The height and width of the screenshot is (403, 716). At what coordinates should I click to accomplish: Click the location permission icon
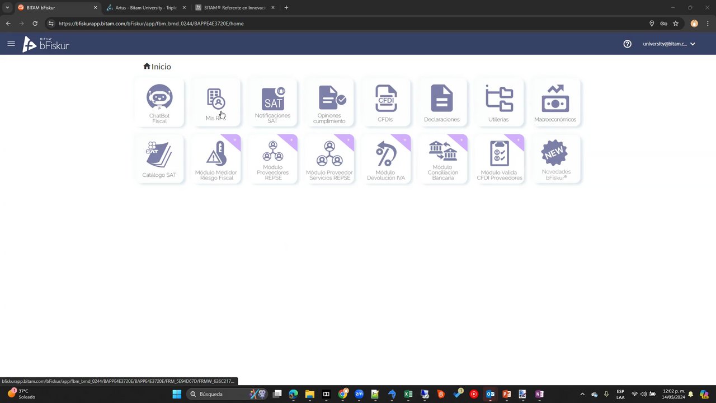(652, 24)
